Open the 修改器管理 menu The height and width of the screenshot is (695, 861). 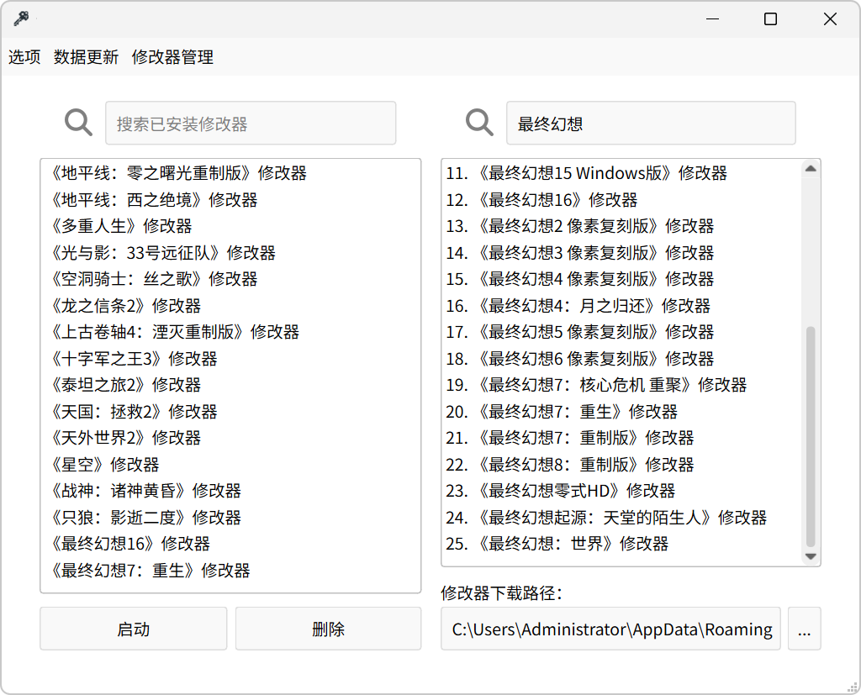172,56
